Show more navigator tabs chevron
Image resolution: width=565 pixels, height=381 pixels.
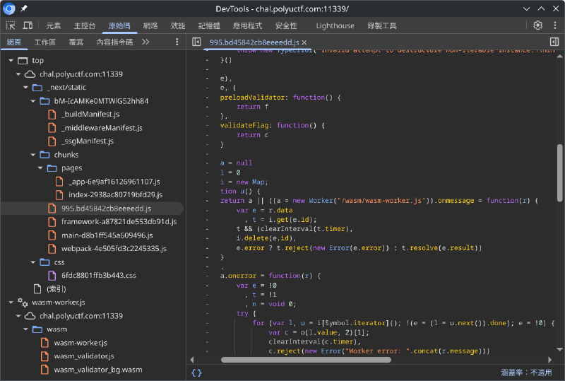(x=145, y=42)
